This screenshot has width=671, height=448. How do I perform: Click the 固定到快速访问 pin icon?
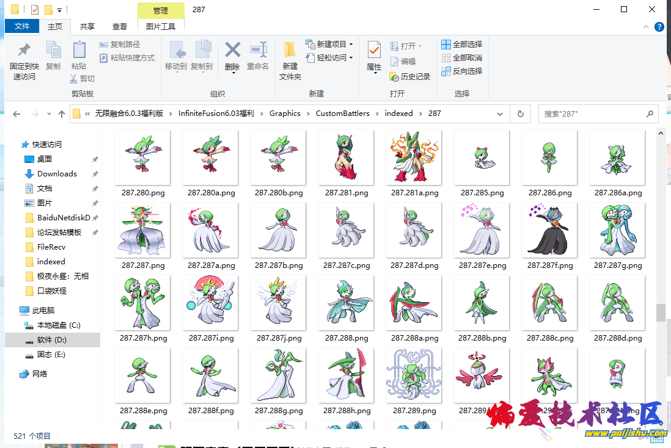[24, 51]
